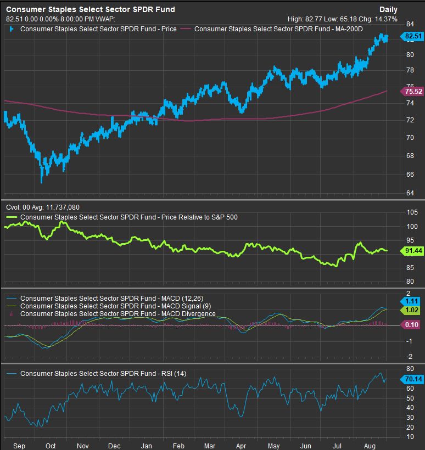Click the 70.14 RSI value tag
This screenshot has height=450, width=425.
tap(412, 379)
